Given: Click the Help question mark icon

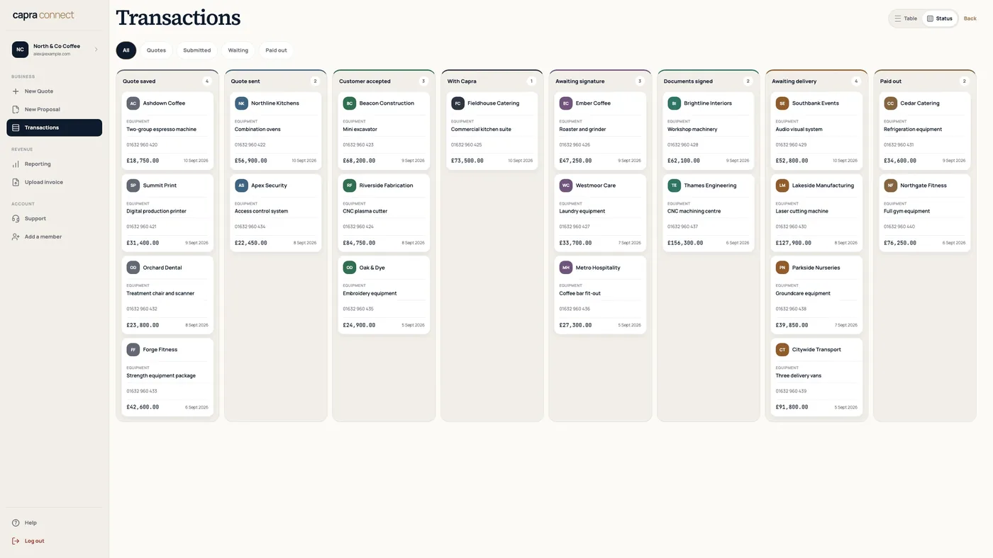Looking at the screenshot, I should (16, 523).
